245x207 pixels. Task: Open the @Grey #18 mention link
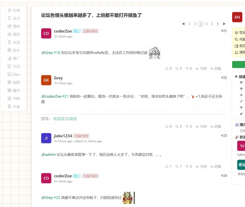point(51,53)
